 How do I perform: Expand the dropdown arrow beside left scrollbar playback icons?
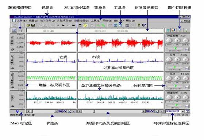(x=74, y=111)
